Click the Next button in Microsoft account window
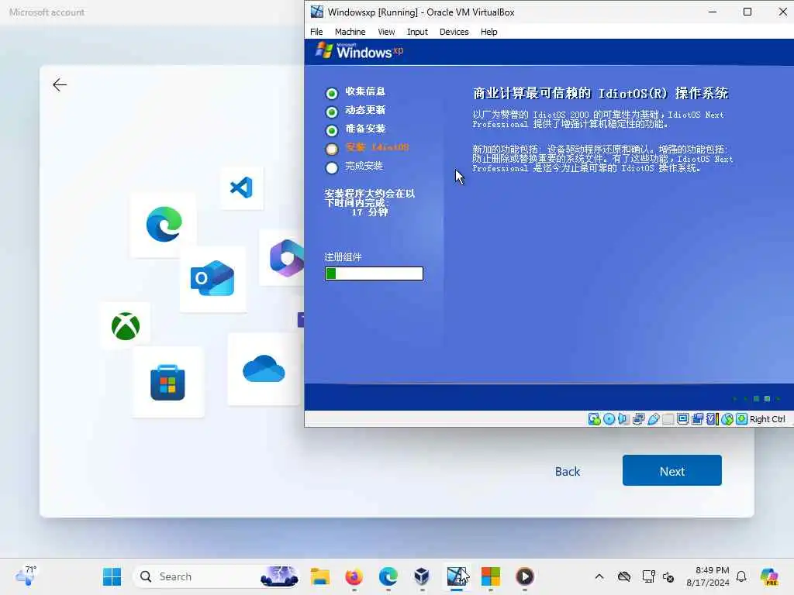 pos(672,470)
